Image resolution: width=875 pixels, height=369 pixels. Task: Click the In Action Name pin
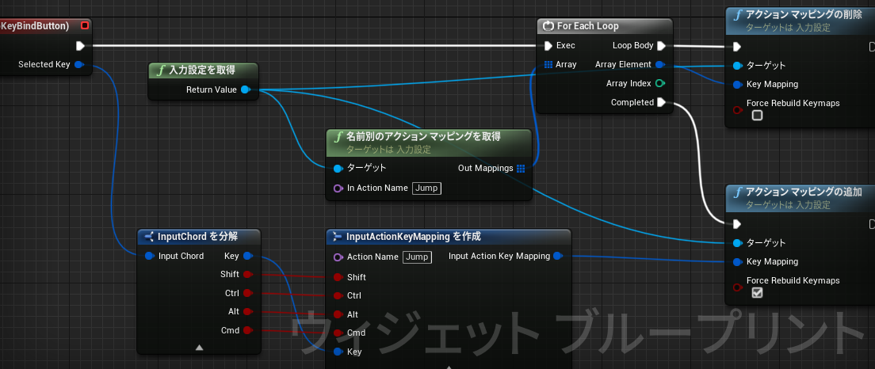click(338, 188)
